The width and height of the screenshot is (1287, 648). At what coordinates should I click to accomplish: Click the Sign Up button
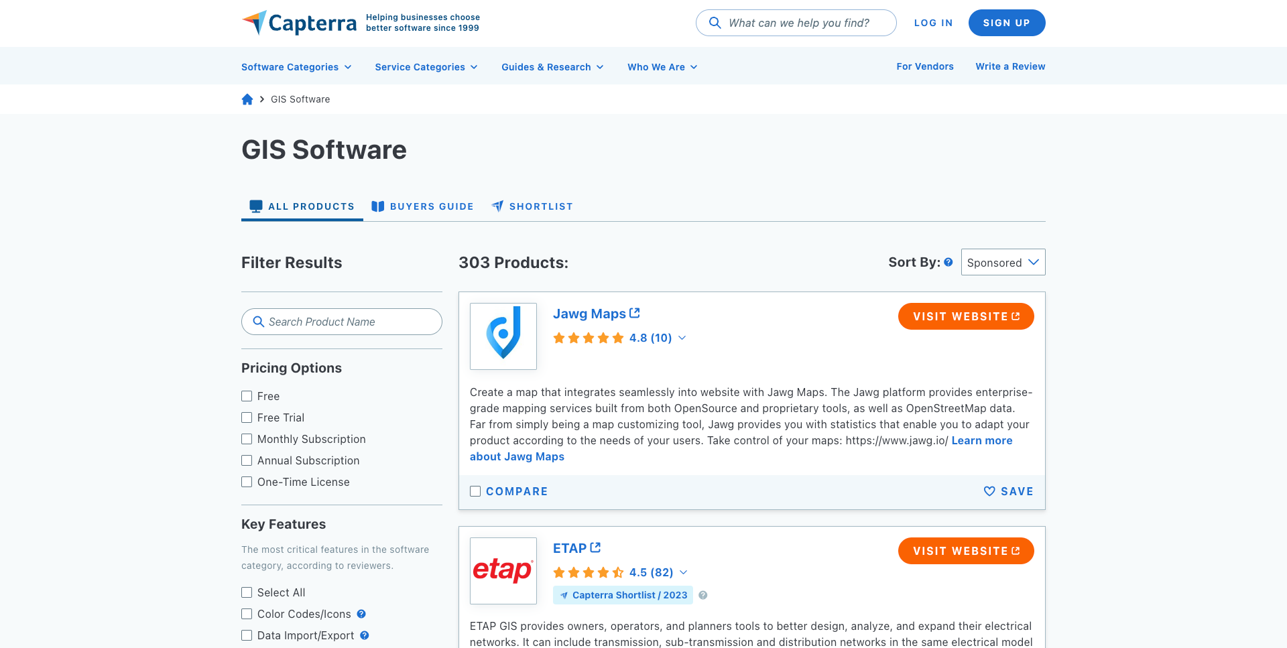click(1007, 23)
